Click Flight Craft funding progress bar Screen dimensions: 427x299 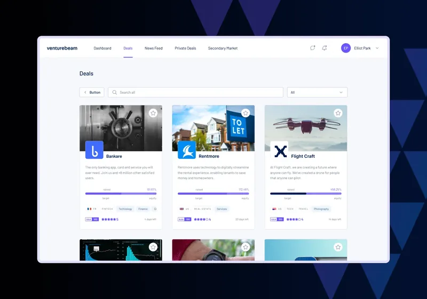pos(306,193)
